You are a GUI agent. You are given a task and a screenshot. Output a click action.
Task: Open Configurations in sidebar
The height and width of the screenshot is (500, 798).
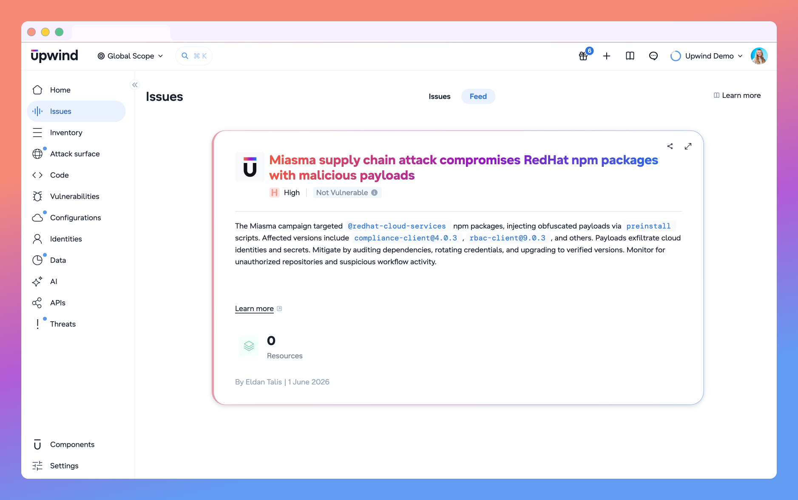point(77,217)
